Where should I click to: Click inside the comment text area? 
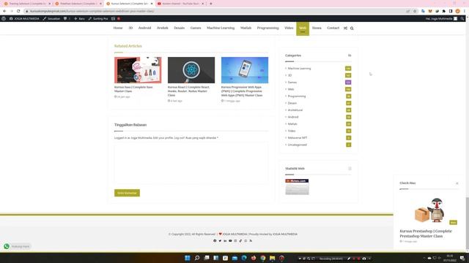pyautogui.click(x=191, y=163)
